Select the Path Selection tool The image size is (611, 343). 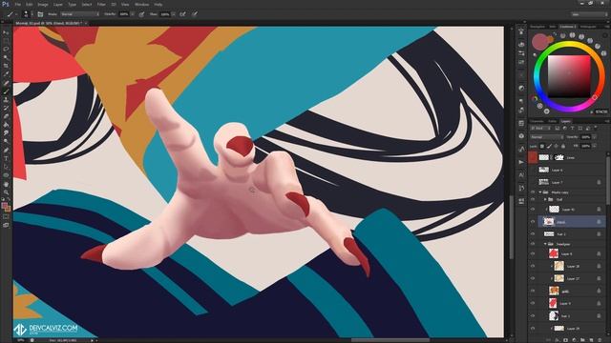coord(6,167)
